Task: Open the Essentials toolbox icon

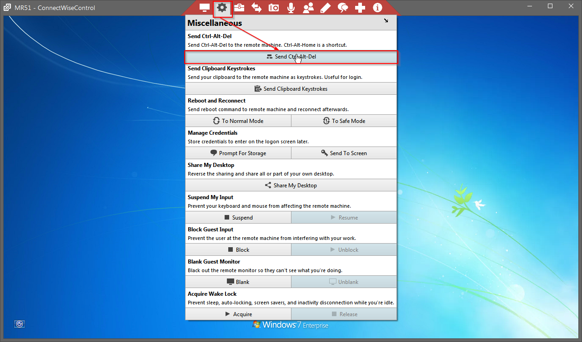Action: [x=239, y=8]
